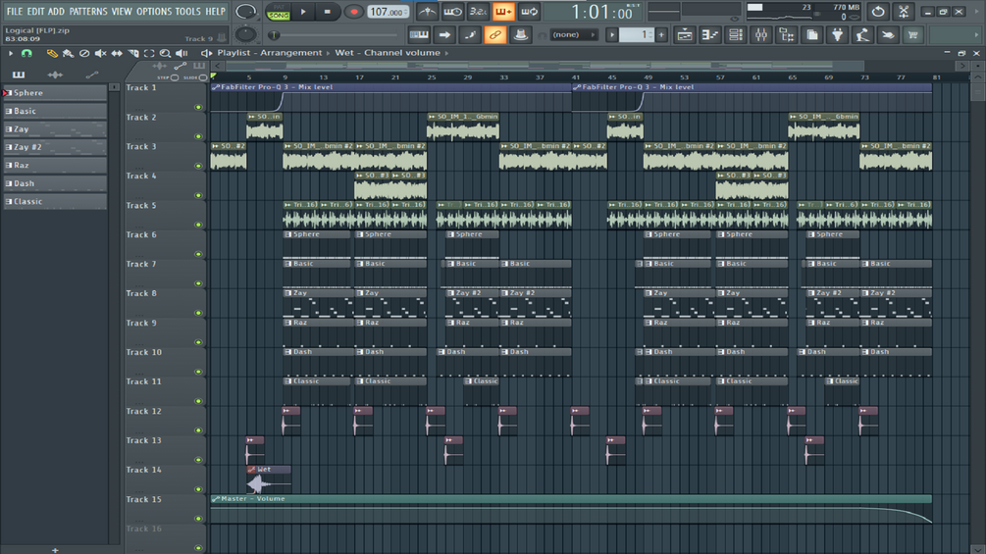
Task: Select the Slip tool in playlist toolbar
Action: click(117, 53)
